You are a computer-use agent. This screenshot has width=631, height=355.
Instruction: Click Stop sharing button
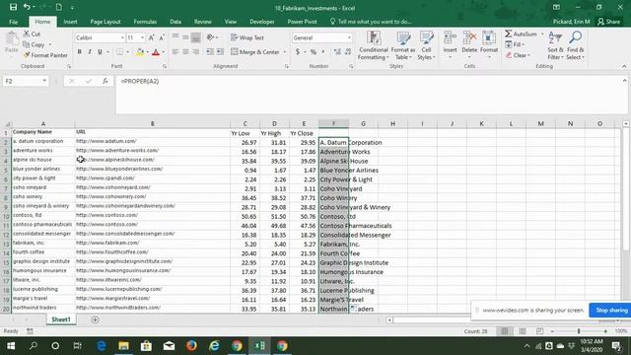pos(611,311)
